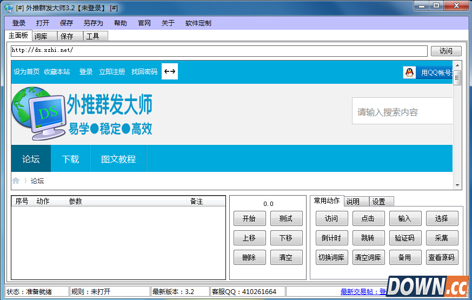
Task: Open the 登录 menu item
Action: click(19, 23)
